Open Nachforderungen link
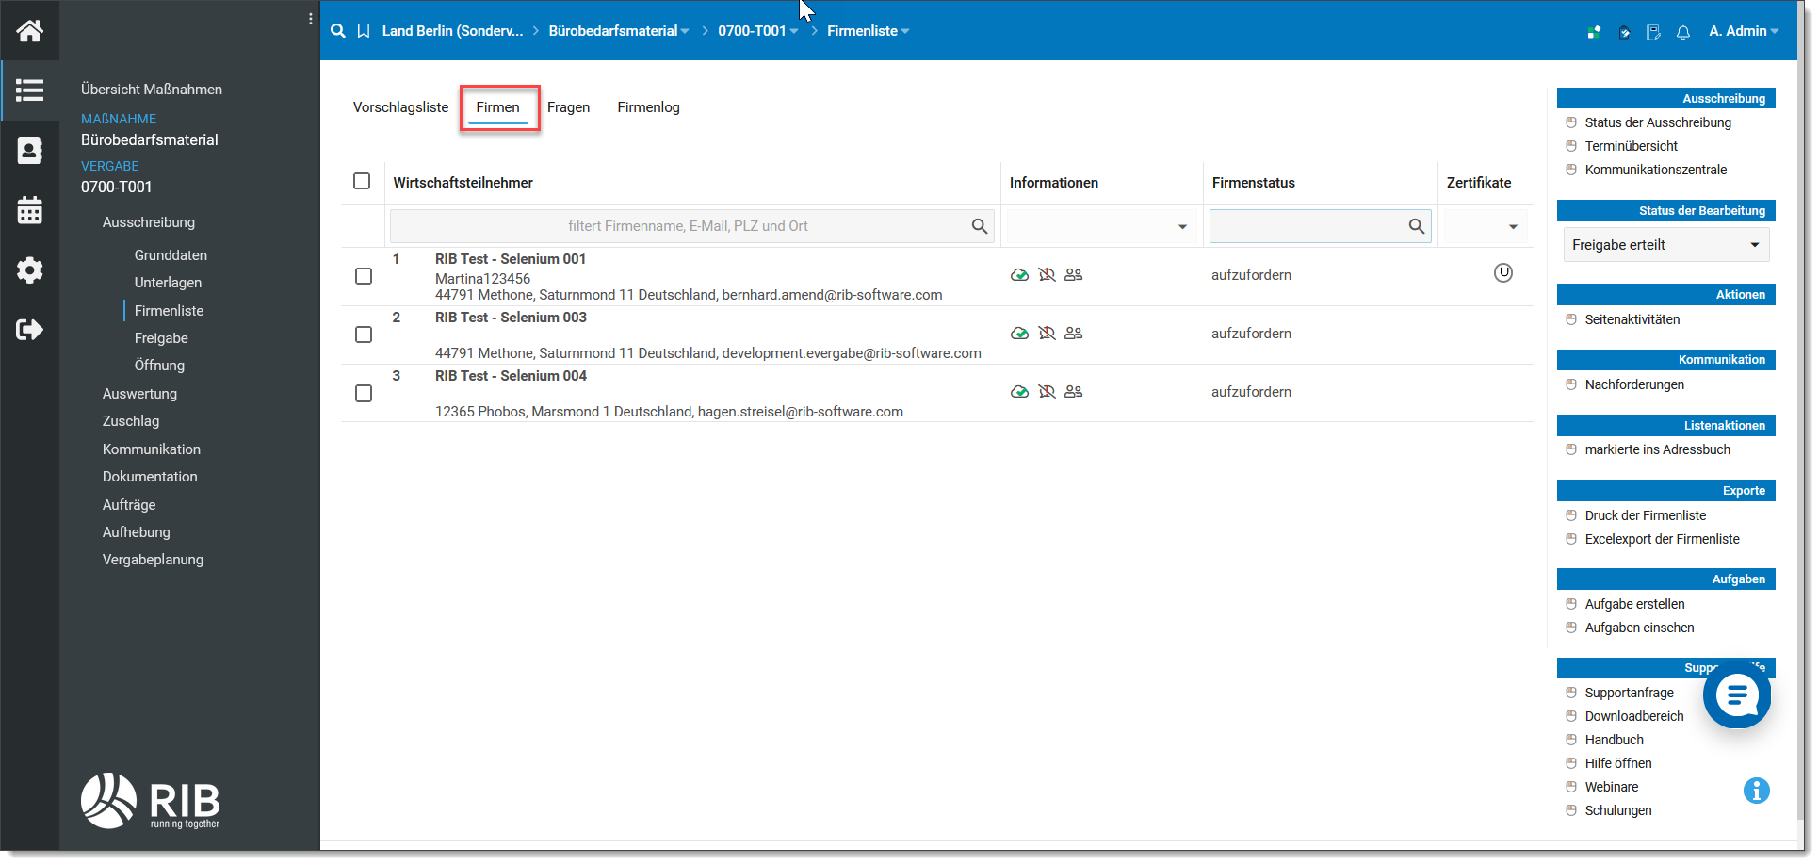 pos(1633,384)
